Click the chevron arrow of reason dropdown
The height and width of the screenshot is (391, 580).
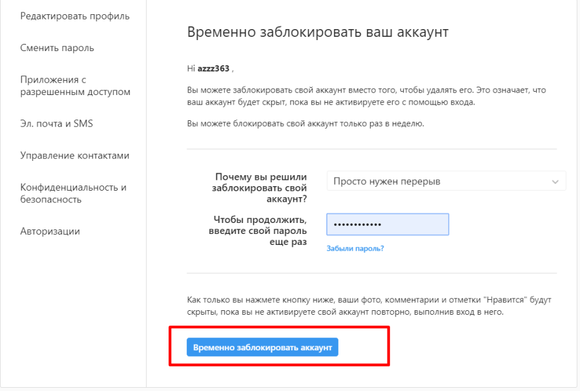(x=555, y=182)
